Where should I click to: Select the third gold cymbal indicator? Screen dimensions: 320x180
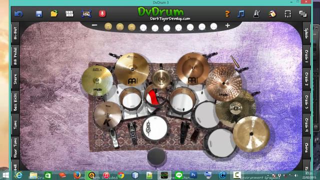(131, 27)
